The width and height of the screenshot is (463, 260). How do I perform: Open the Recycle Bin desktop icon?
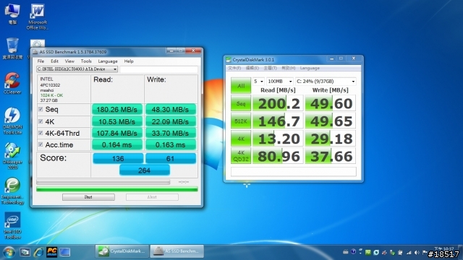[12, 48]
